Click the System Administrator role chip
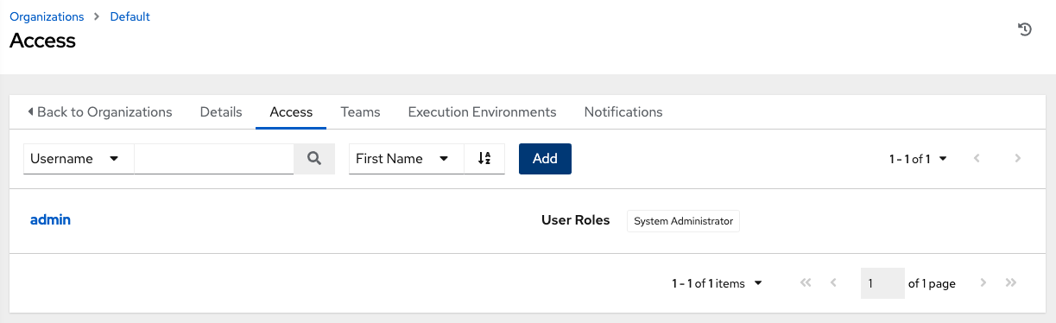 [684, 221]
